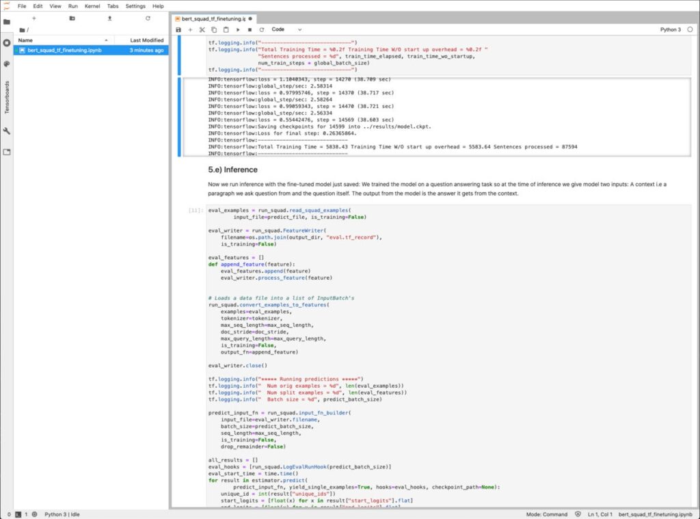The height and width of the screenshot is (519, 700).
Task: Open the Settings menu
Action: click(x=135, y=5)
